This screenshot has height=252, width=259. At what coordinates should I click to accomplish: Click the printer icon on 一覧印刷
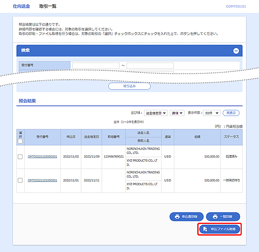(x=215, y=217)
